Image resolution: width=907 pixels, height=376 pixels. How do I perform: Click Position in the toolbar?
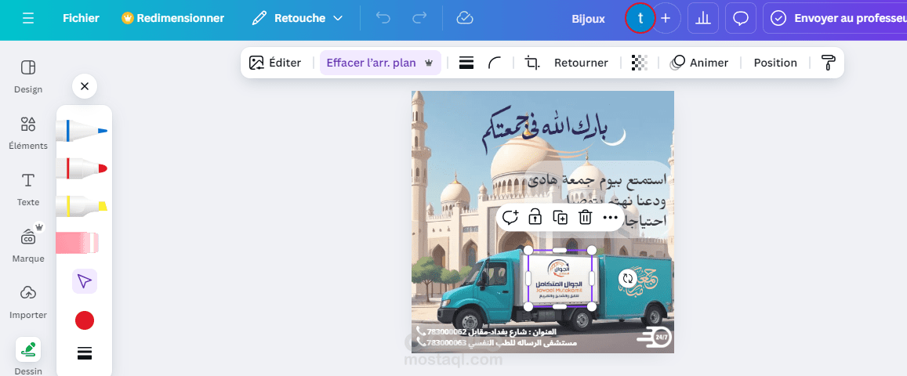coord(775,63)
